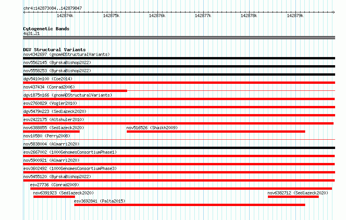Select the nsv516526 Shaikh2009 label
The width and height of the screenshot is (346, 220).
(152, 128)
